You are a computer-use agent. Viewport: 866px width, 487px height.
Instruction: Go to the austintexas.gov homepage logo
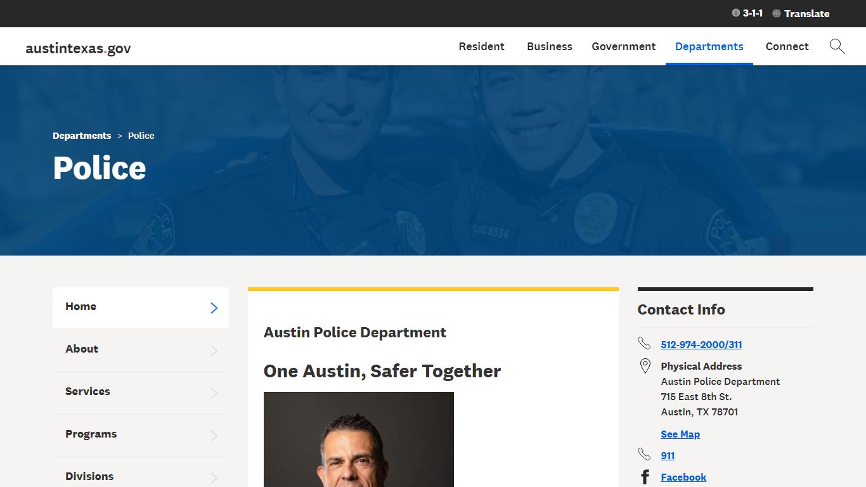click(x=78, y=48)
